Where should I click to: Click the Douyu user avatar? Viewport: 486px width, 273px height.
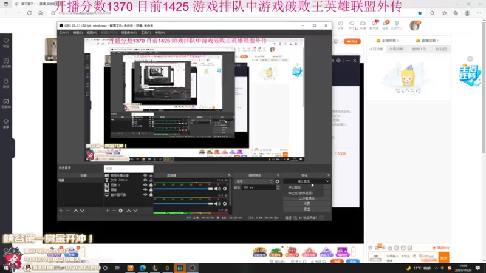(414, 25)
